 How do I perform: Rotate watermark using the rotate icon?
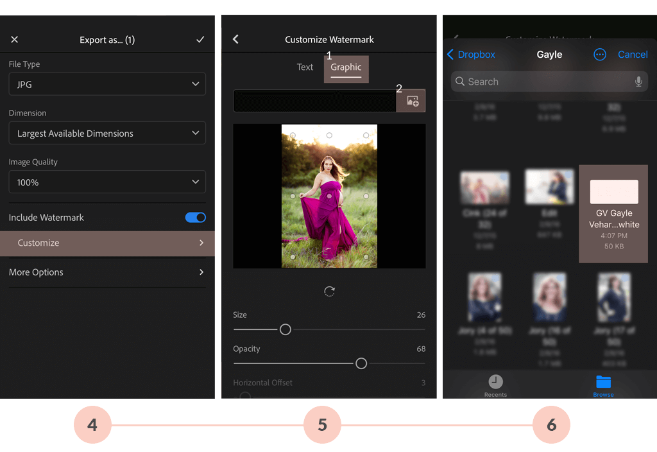point(329,291)
